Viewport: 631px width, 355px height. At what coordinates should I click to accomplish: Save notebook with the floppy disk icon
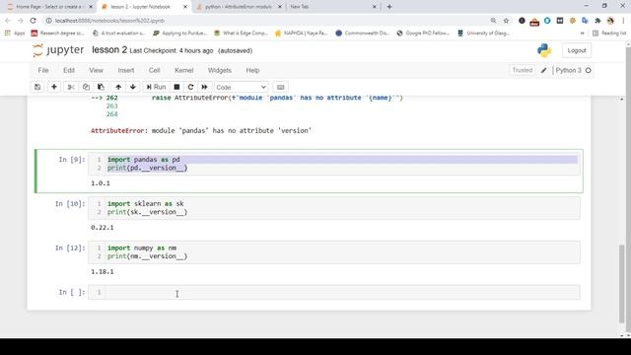point(37,87)
